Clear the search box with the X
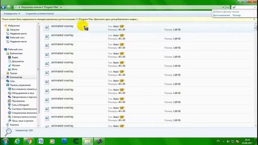Image resolution: width=258 pixels, height=145 pixels. (x=255, y=7)
